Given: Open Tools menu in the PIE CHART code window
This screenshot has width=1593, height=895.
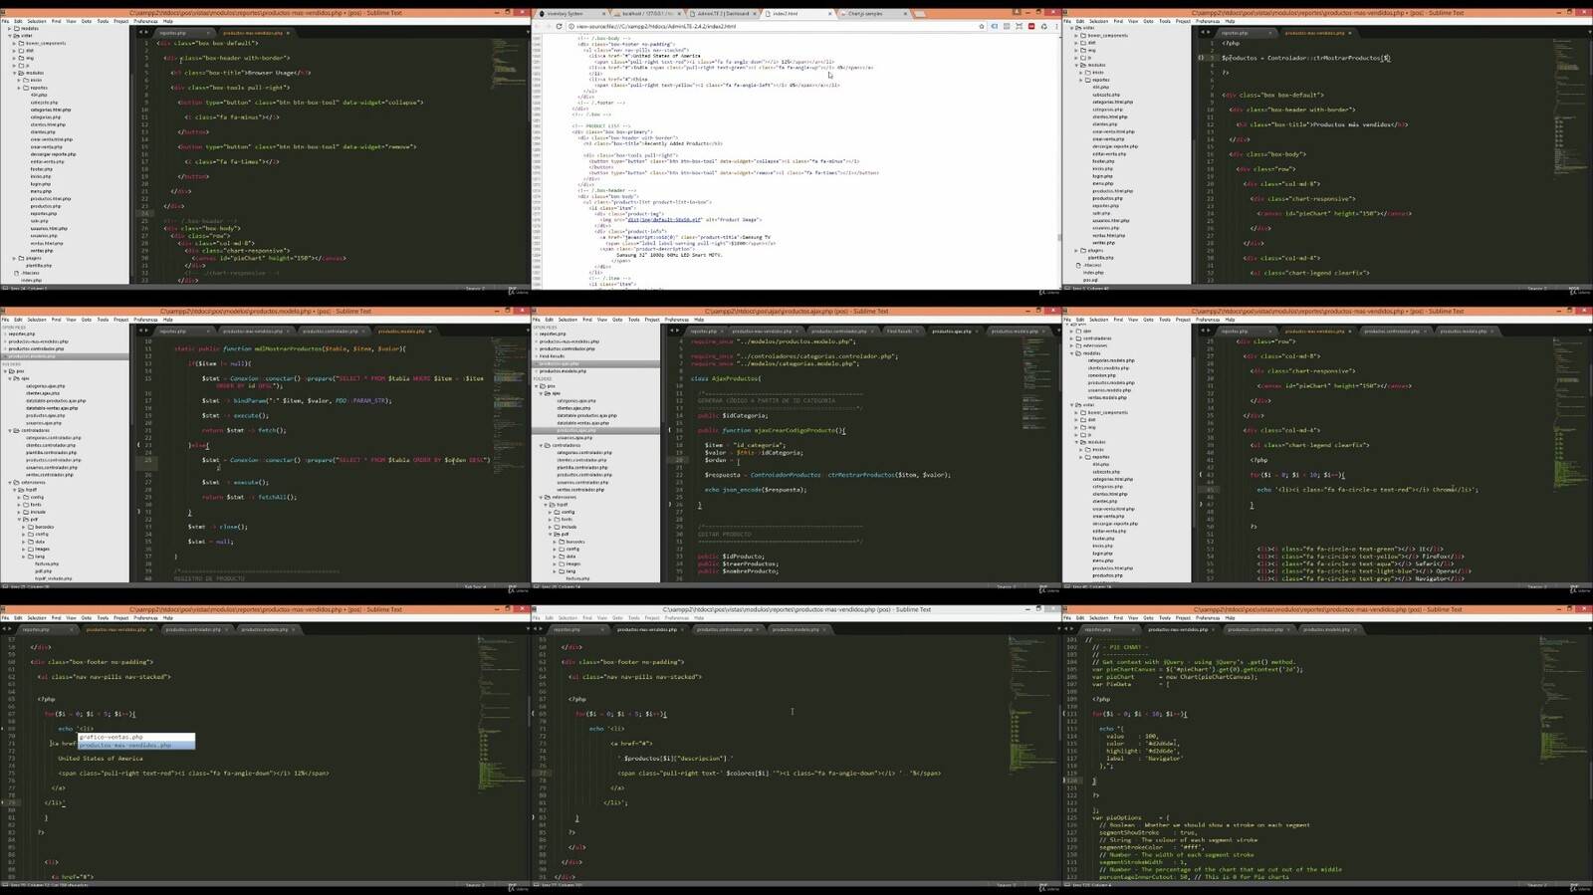Looking at the screenshot, I should point(1164,617).
